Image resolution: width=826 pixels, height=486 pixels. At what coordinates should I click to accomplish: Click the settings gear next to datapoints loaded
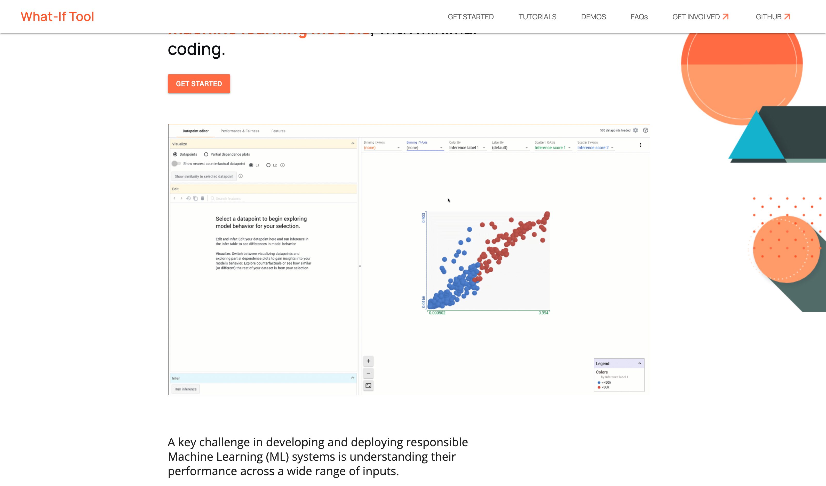[635, 130]
